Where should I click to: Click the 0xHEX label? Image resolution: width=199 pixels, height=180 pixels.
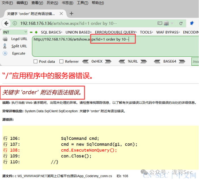[97, 61]
